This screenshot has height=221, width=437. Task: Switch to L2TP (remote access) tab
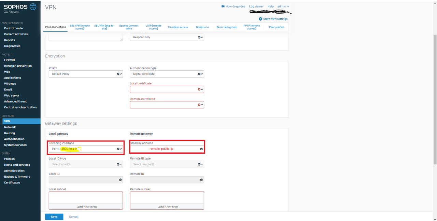coord(153,27)
